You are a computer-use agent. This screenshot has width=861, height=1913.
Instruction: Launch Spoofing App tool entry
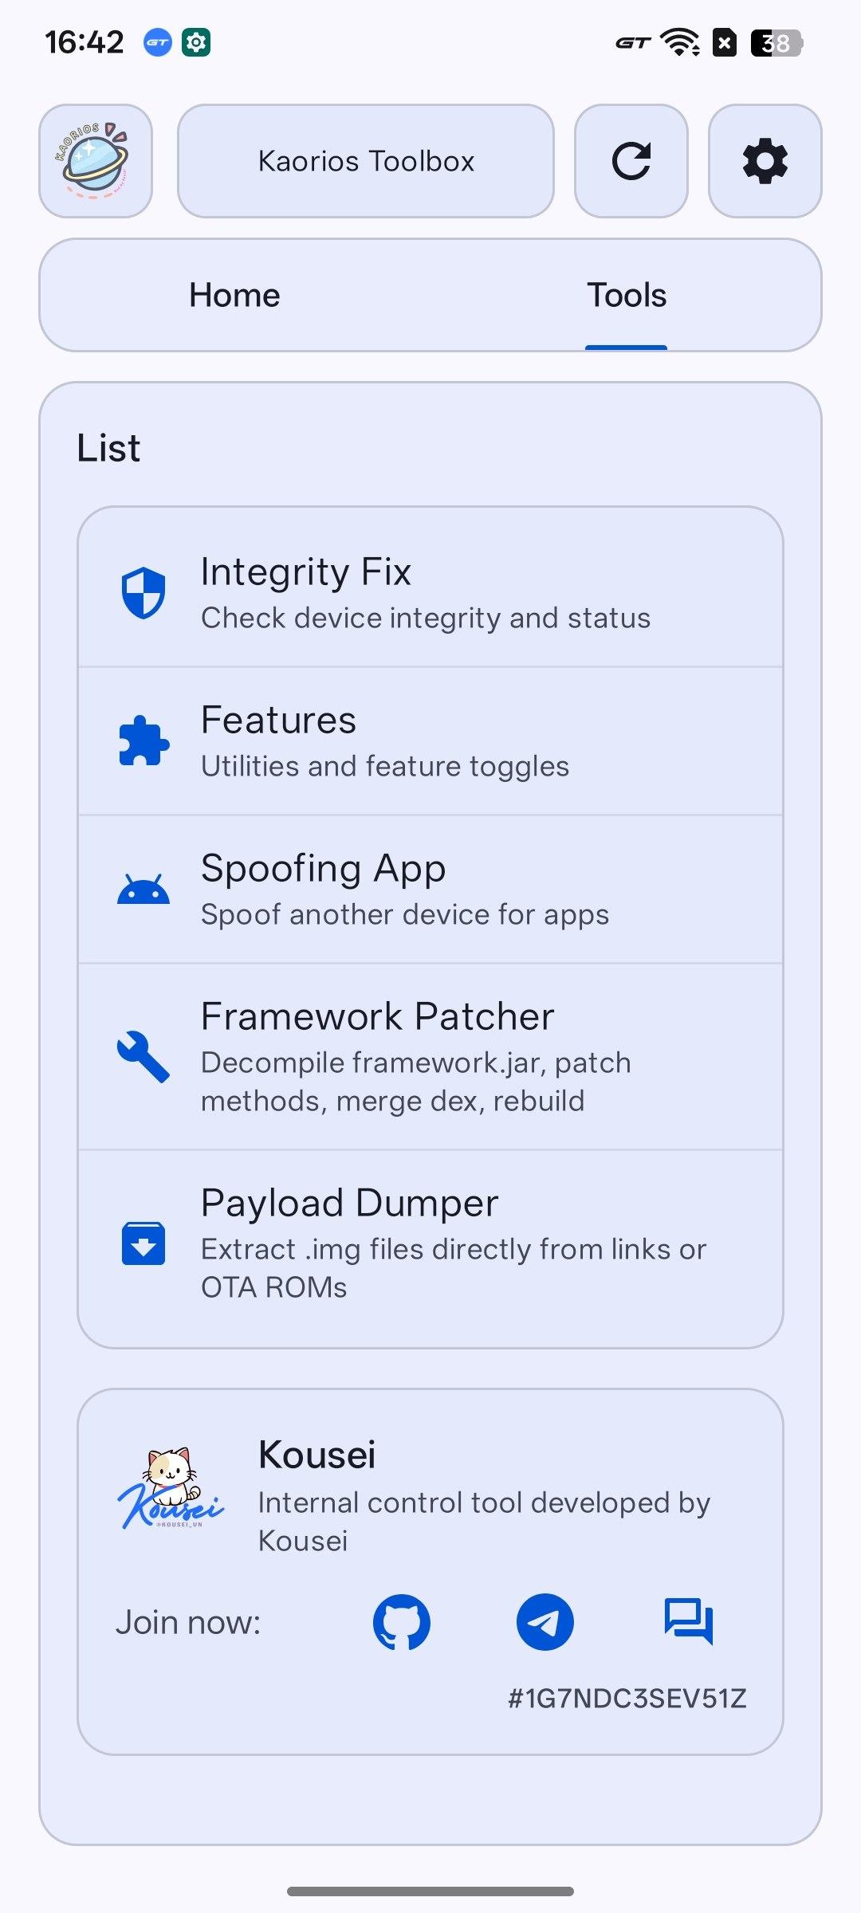tap(431, 890)
